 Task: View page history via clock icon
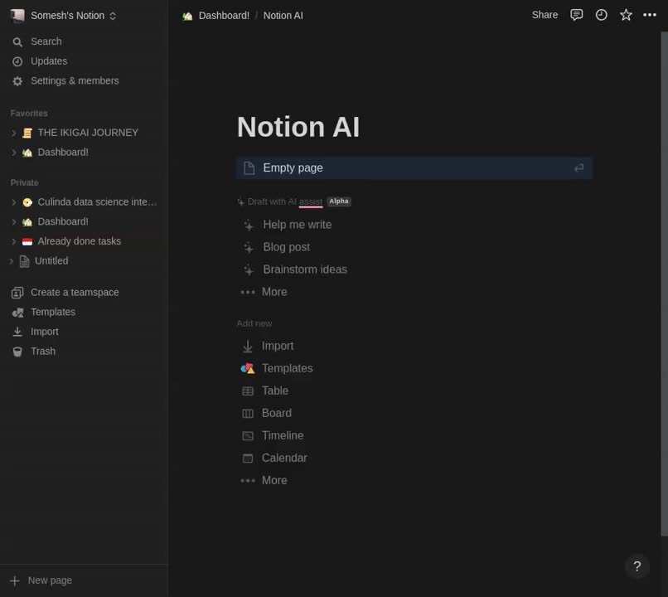[x=601, y=16]
